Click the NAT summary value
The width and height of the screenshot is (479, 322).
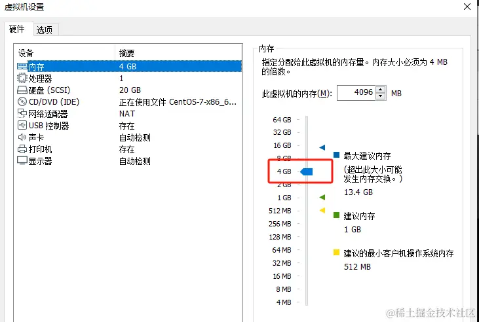tap(127, 114)
